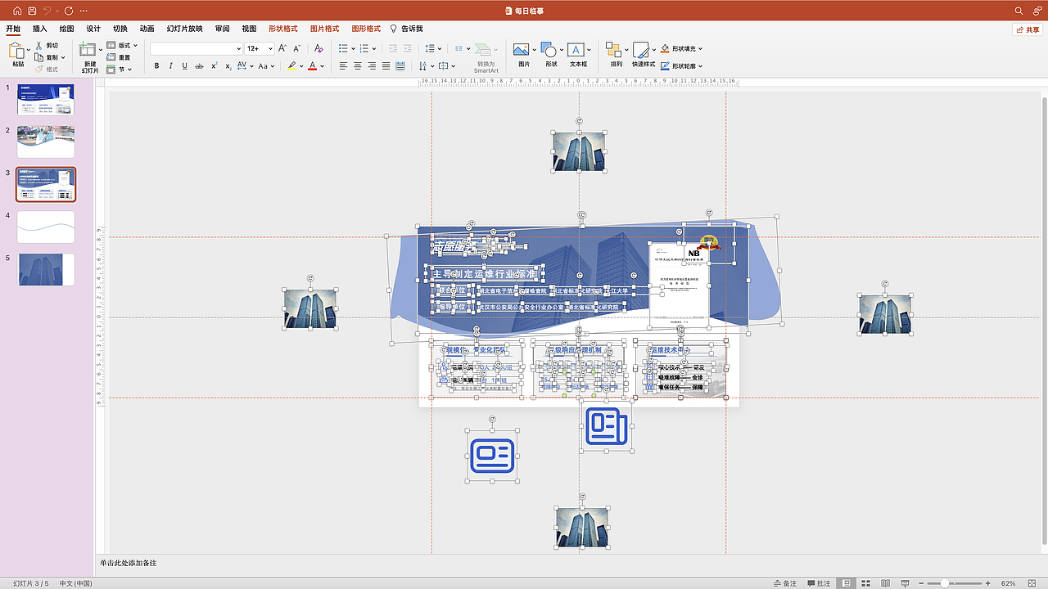Save the presentation with the save icon
This screenshot has height=589, width=1048.
click(32, 11)
